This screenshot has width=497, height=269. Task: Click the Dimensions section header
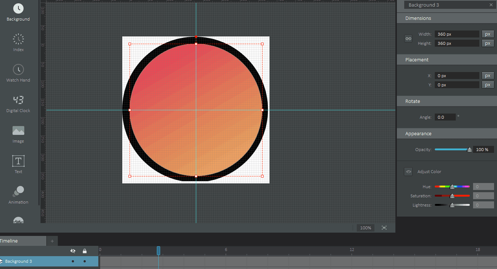(447, 18)
